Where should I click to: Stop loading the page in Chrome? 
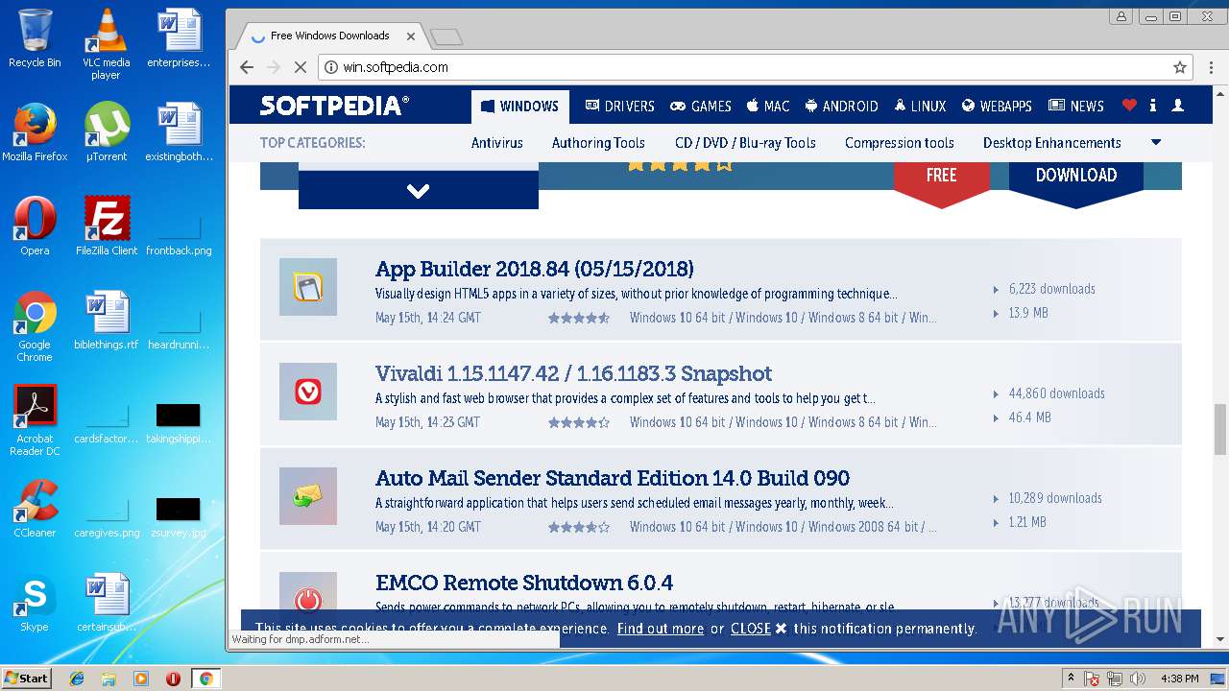[x=300, y=67]
